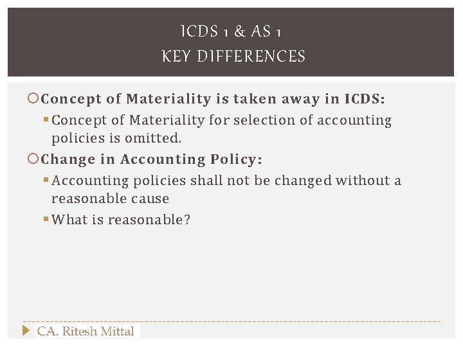The width and height of the screenshot is (463, 347).
Task: Click the line 'policies is omitted.'
Action: pyautogui.click(x=116, y=139)
